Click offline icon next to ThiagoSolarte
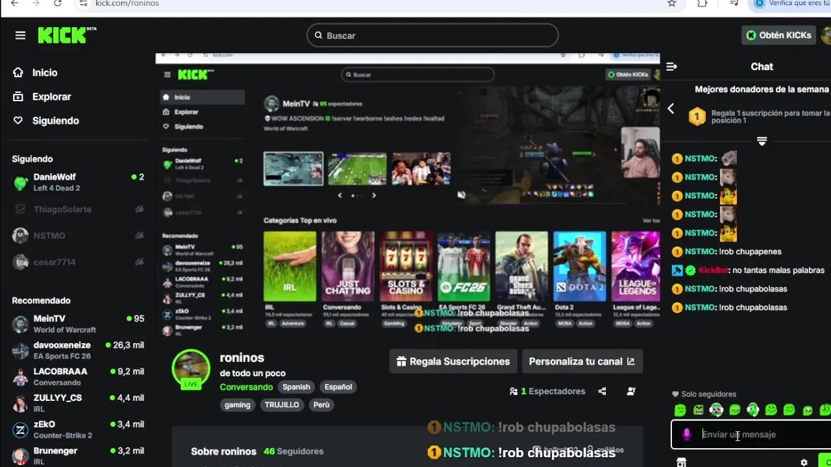The height and width of the screenshot is (467, 831). (x=139, y=209)
